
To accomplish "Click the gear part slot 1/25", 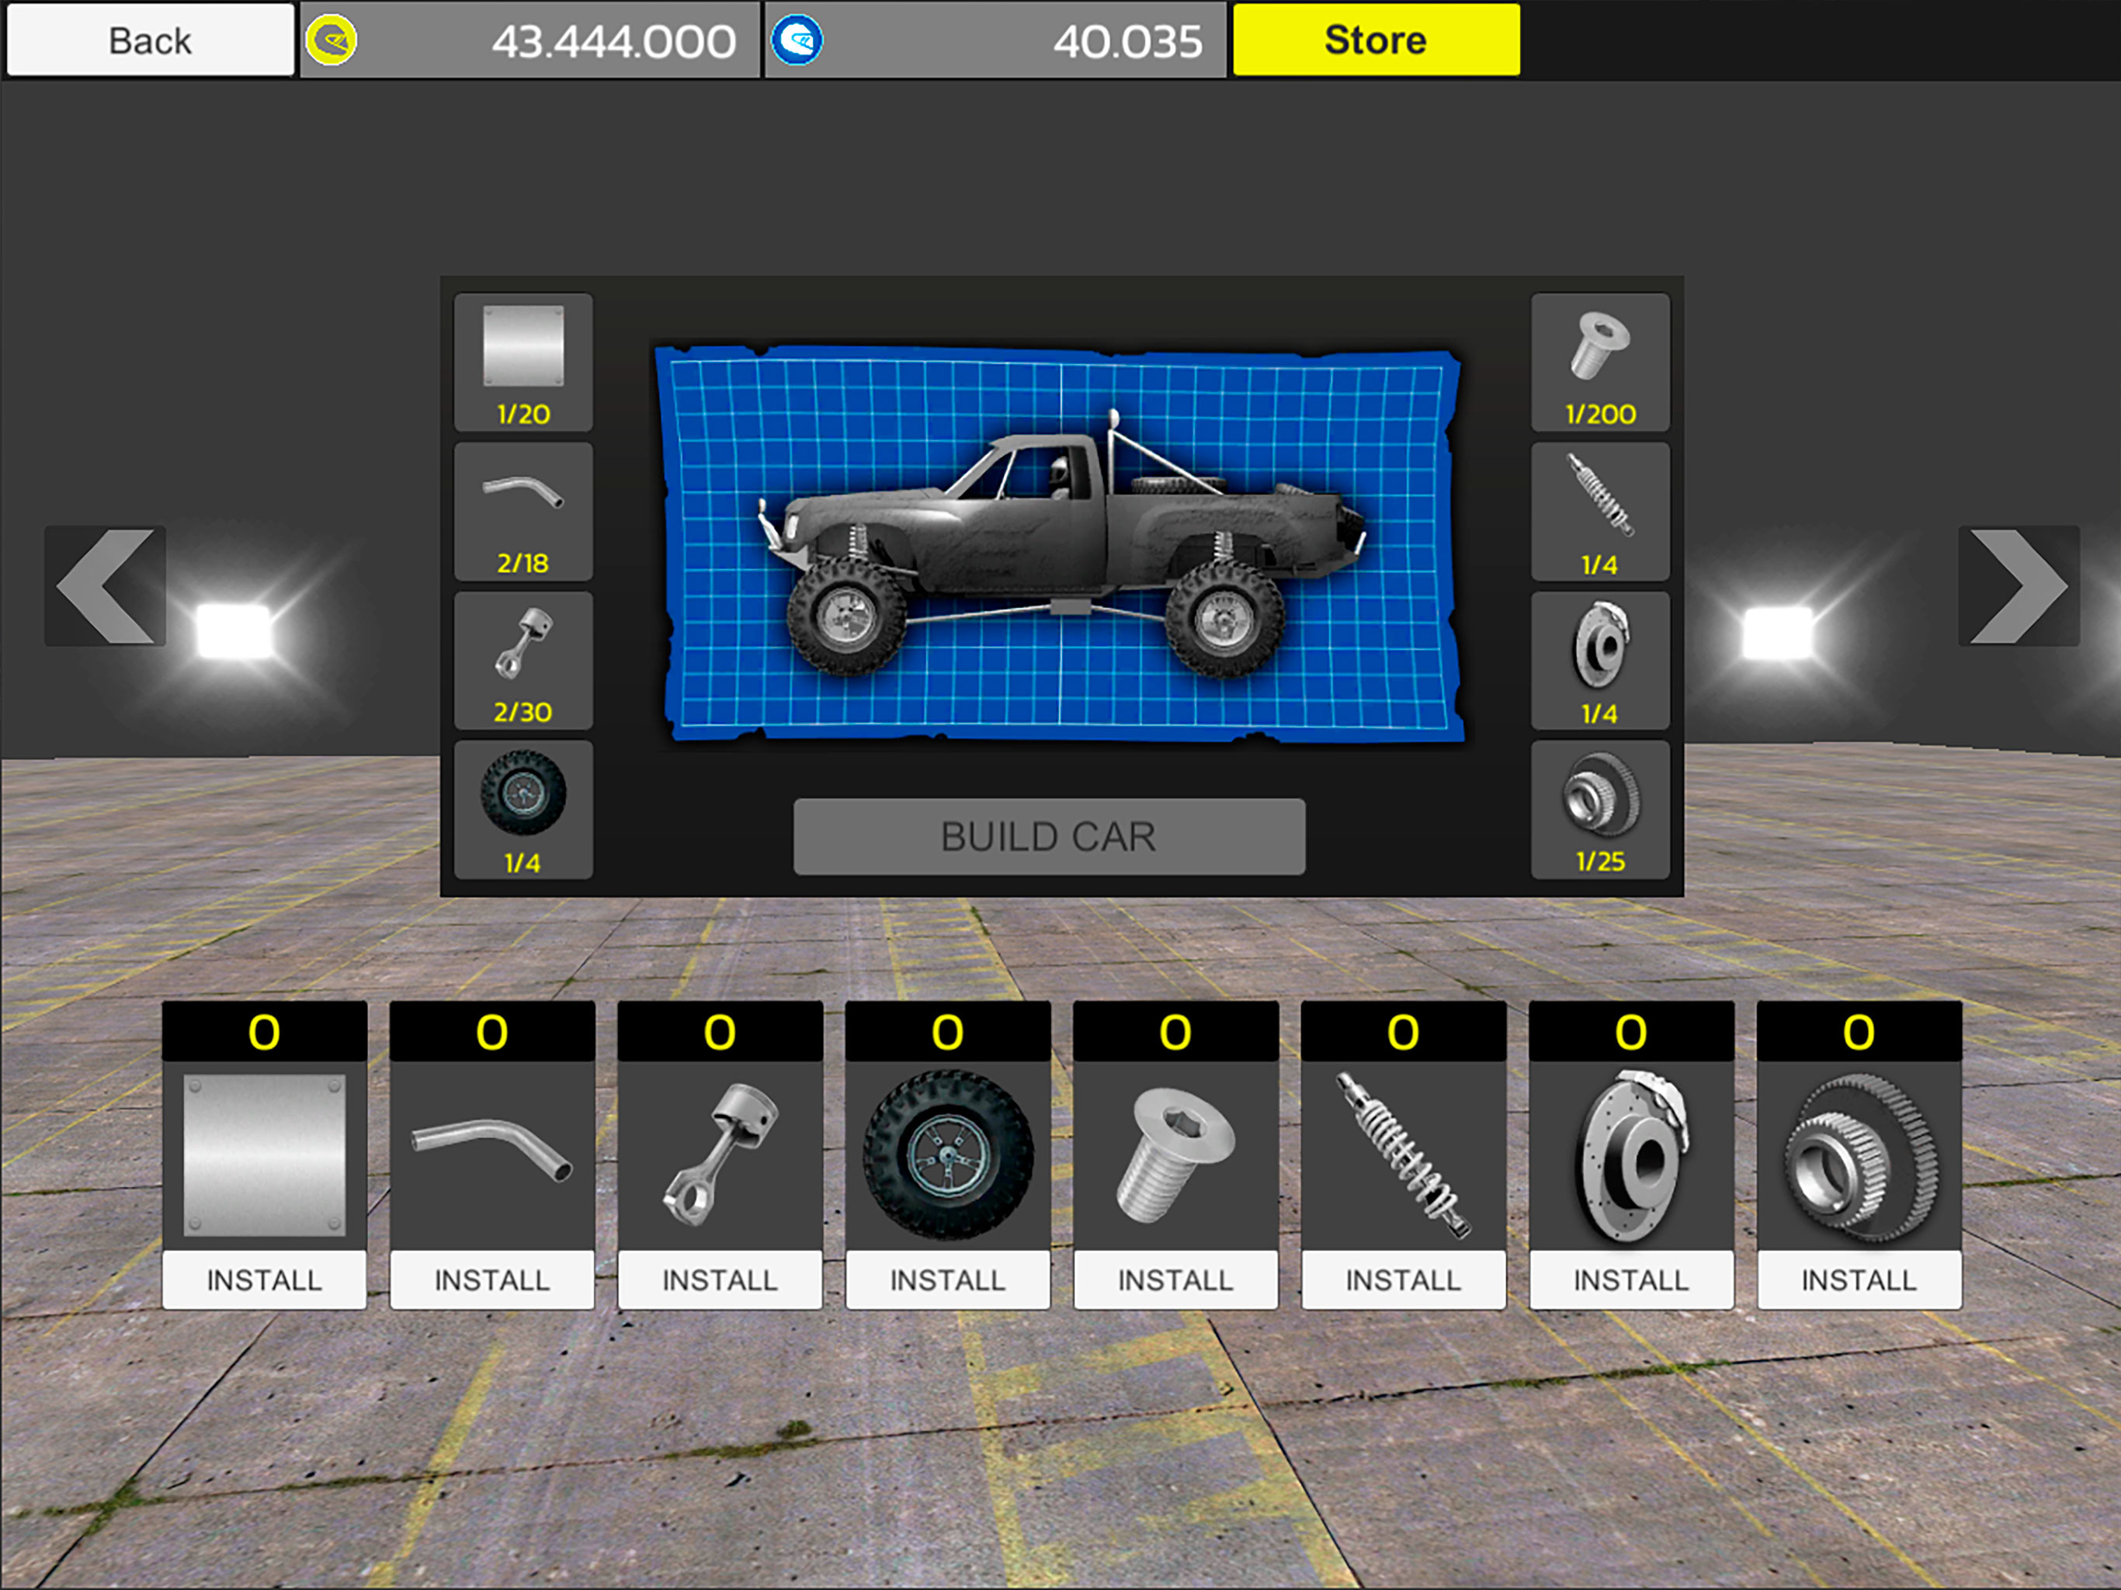I will [x=1599, y=810].
